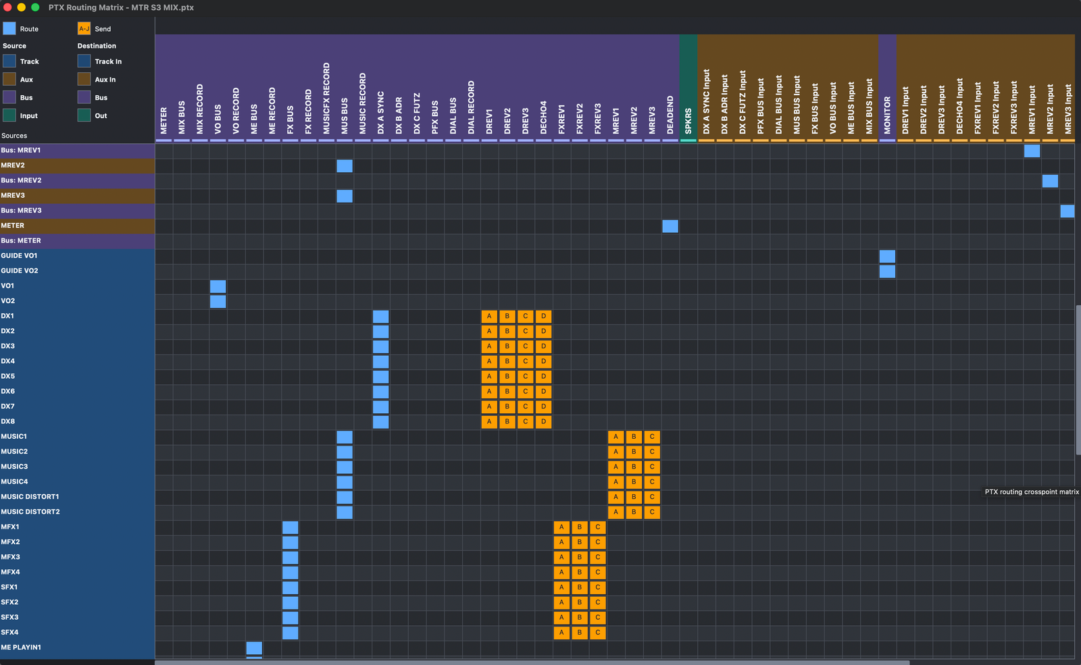
Task: Toggle DX3 send D to DECHO4
Action: 543,346
